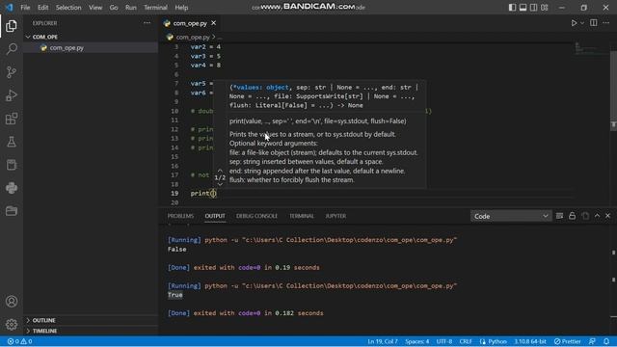Open editor More Actions ellipsis
Viewport: 617px width, 347px height.
pos(605,23)
